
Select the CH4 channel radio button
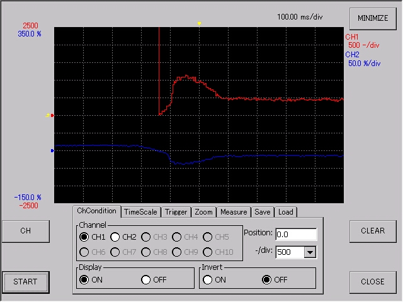tap(176, 237)
